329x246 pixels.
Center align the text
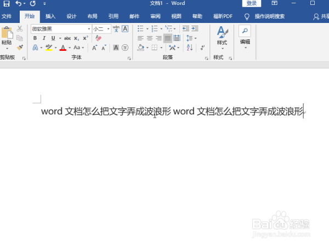150,38
